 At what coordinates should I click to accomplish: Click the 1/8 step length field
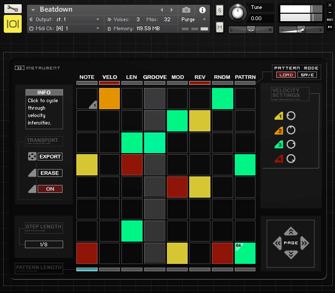(43, 244)
